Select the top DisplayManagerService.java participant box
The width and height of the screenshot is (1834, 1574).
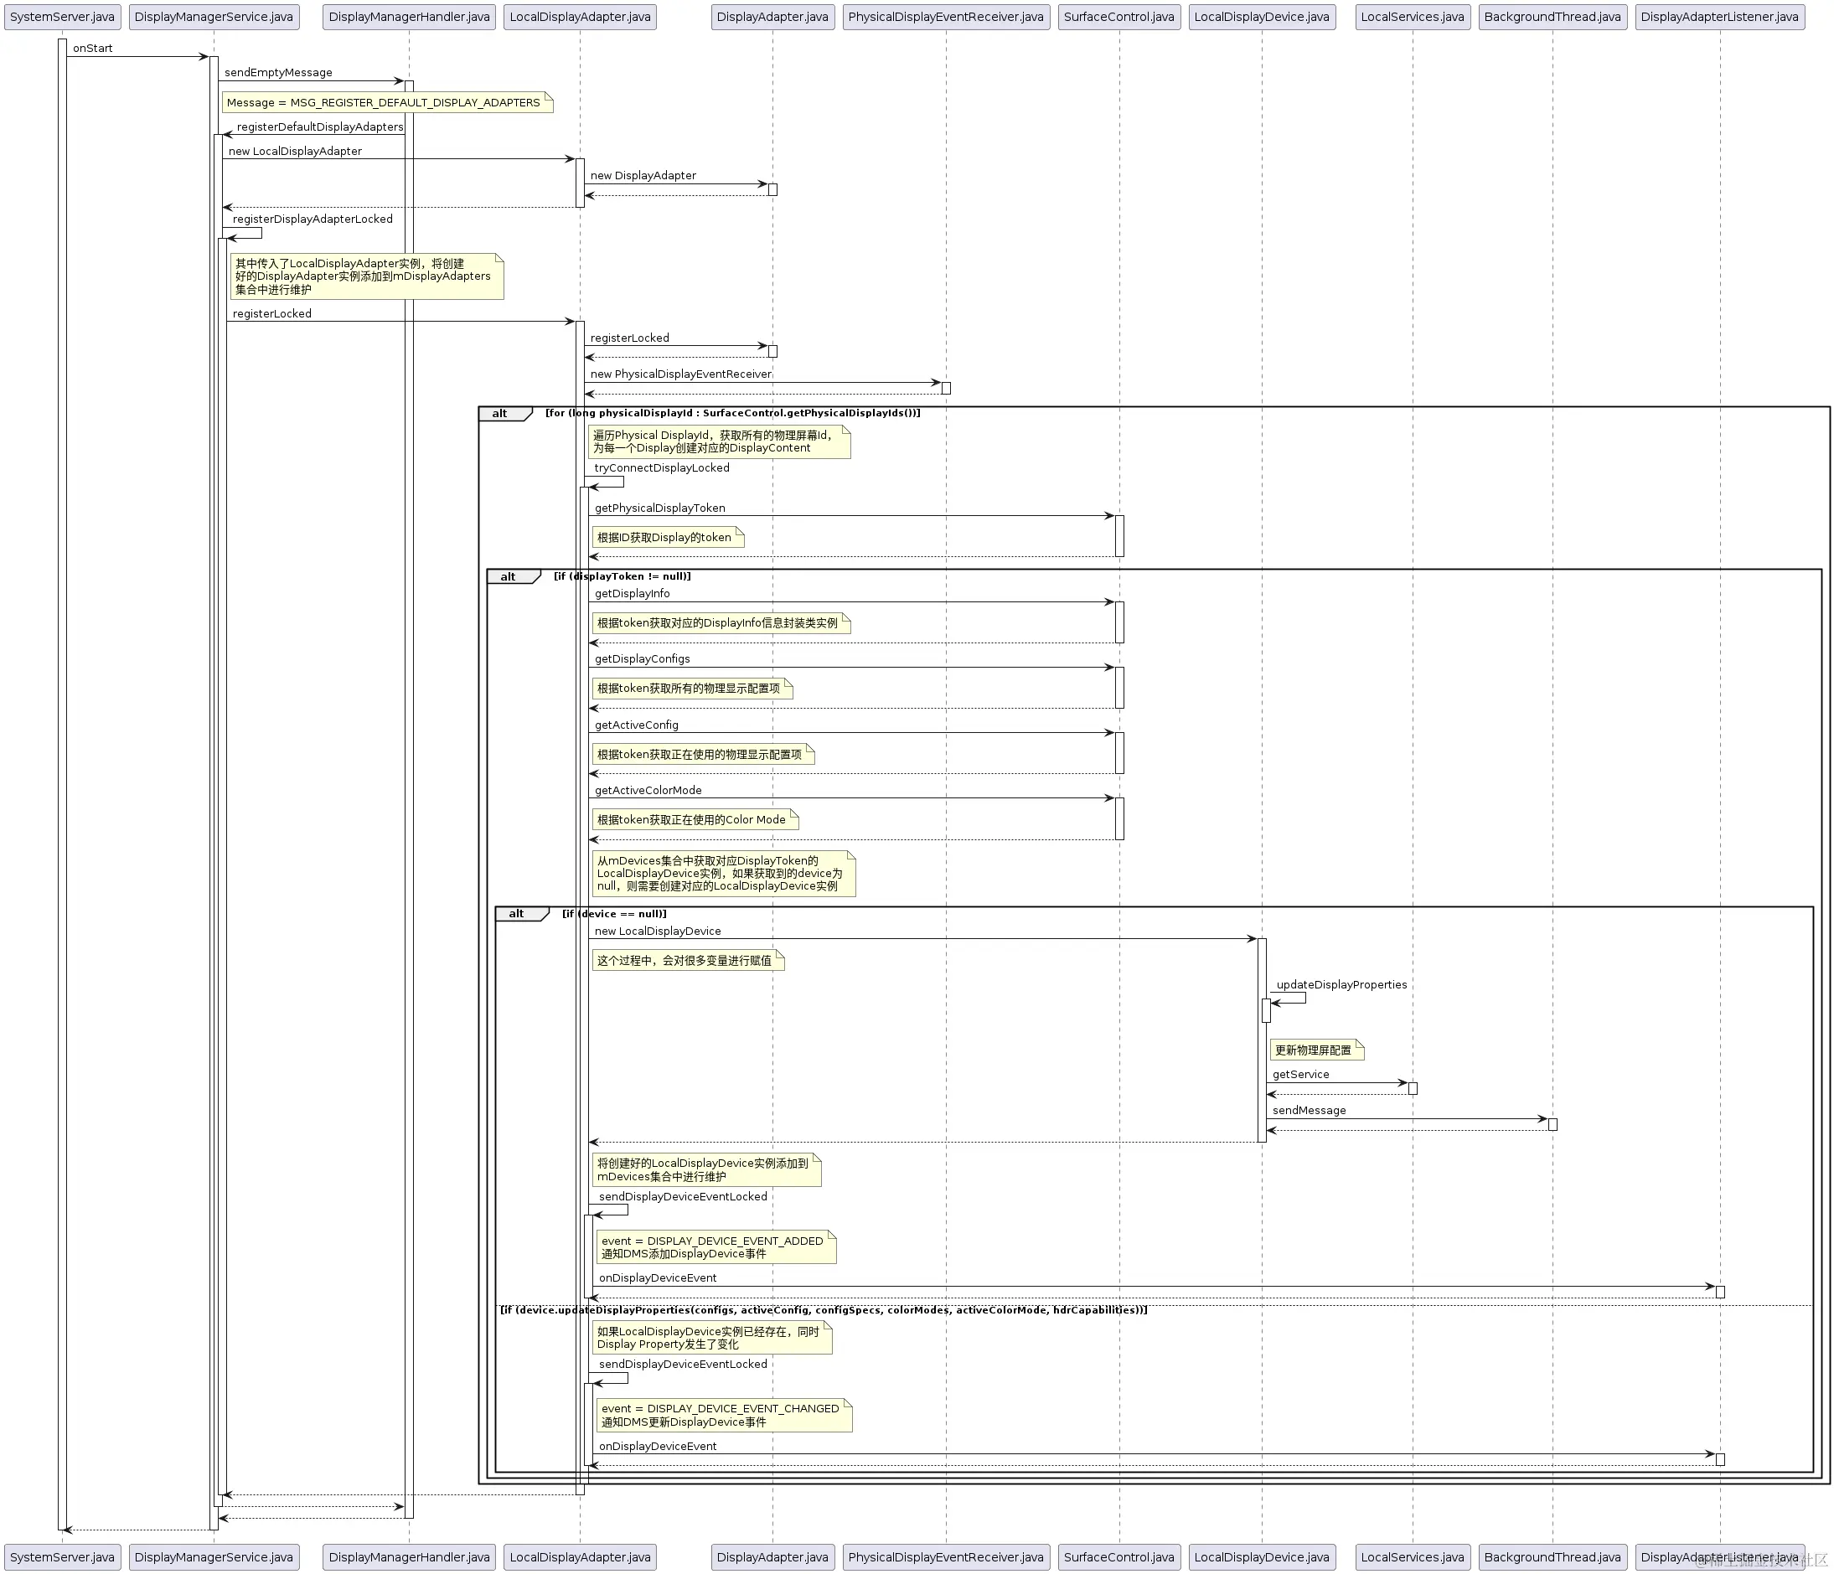point(214,17)
